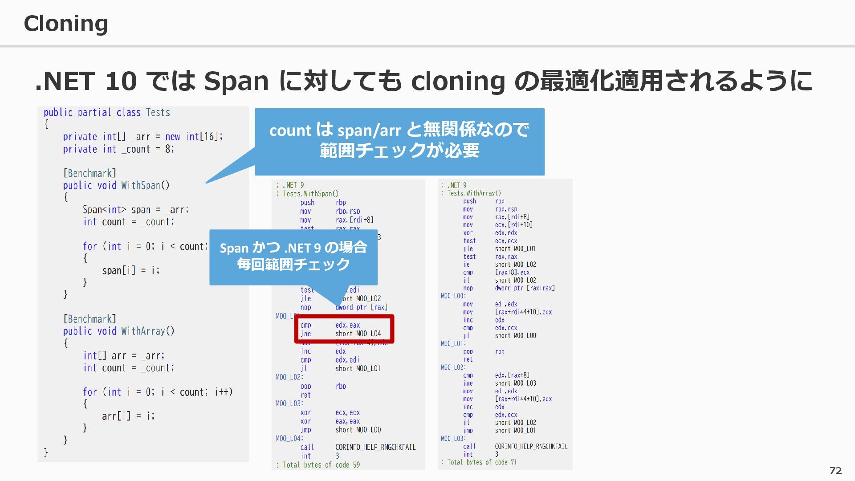Click CORINFO_HELP_RNGCHKFAIL call in WithArray listing

[531, 446]
